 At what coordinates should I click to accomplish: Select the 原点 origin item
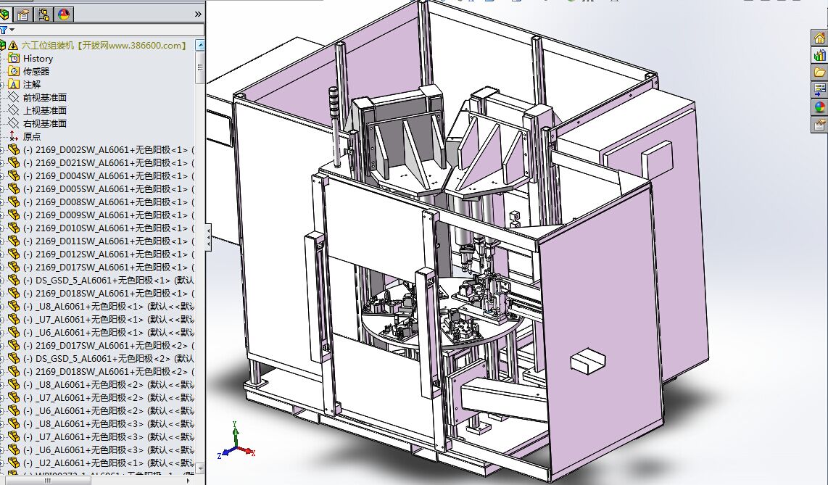(x=32, y=137)
